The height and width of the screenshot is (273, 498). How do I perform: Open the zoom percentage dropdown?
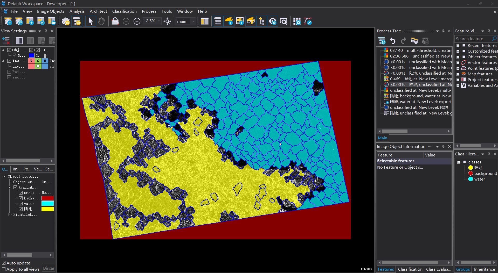(x=159, y=21)
